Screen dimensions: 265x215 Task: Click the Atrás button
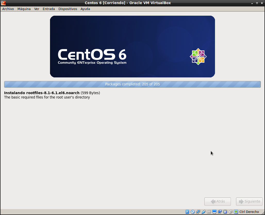tap(218, 201)
